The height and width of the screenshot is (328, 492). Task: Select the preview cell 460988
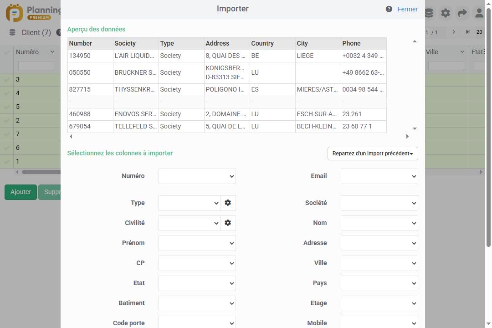pos(90,114)
